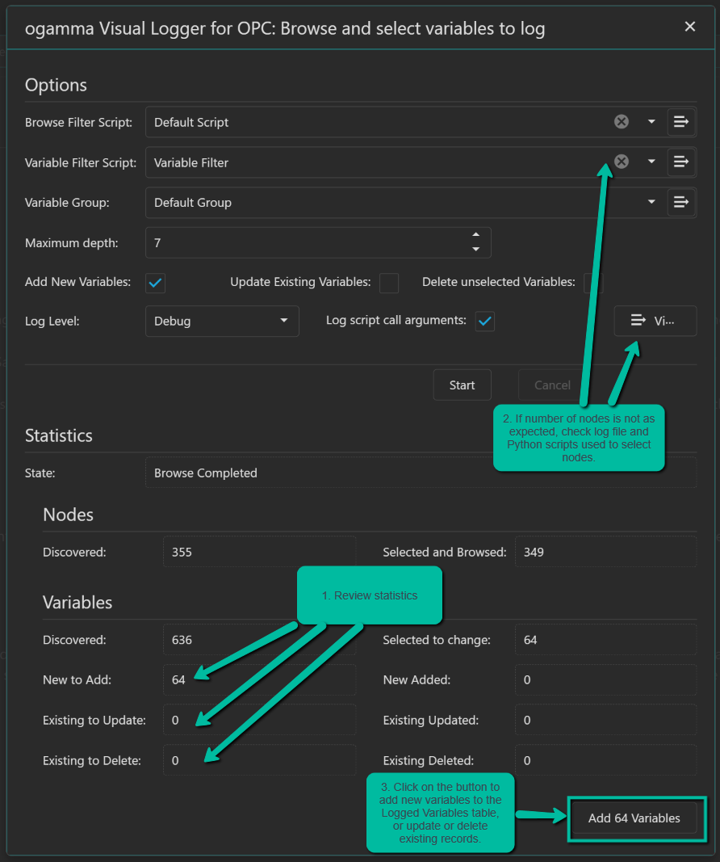Open edit list icon for Variable Group
Image resolution: width=720 pixels, height=862 pixels.
coord(681,202)
